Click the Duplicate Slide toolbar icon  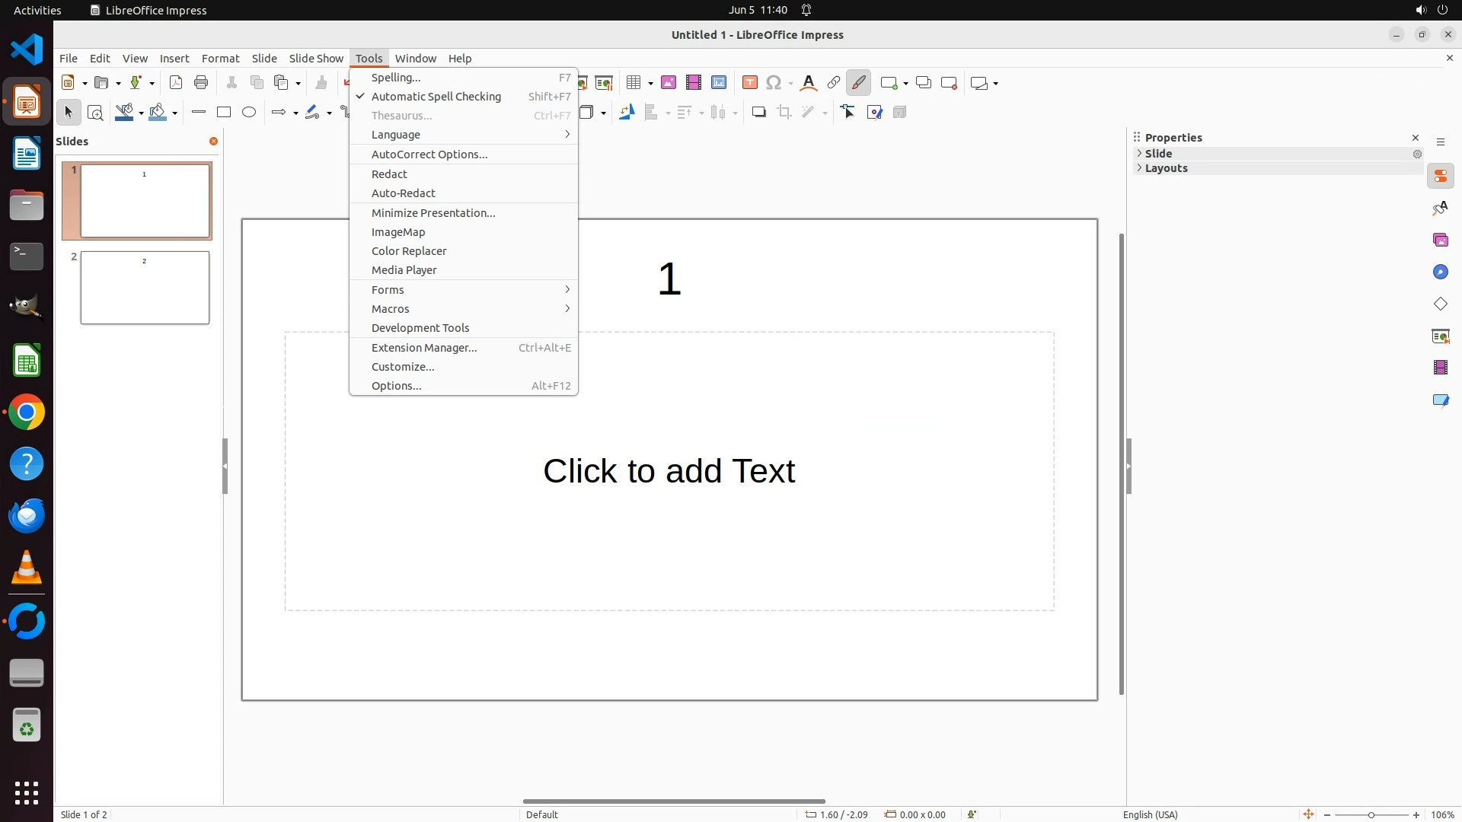click(924, 83)
